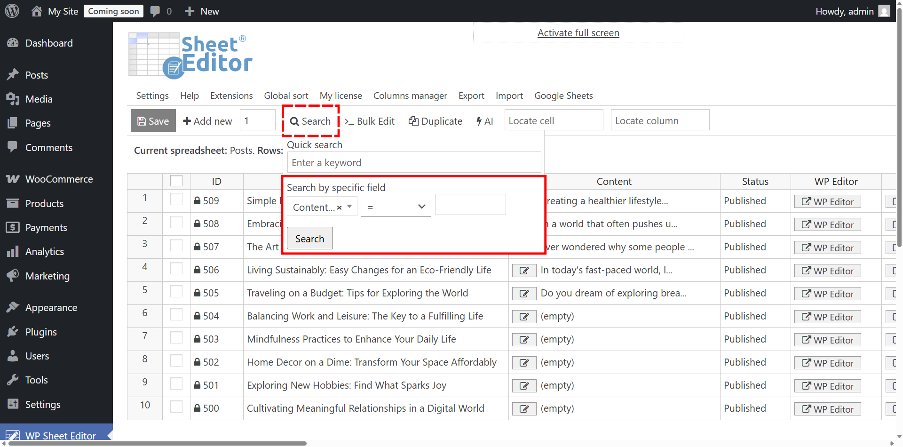Select the checkbox for post 508
This screenshot has width=903, height=447.
point(176,222)
